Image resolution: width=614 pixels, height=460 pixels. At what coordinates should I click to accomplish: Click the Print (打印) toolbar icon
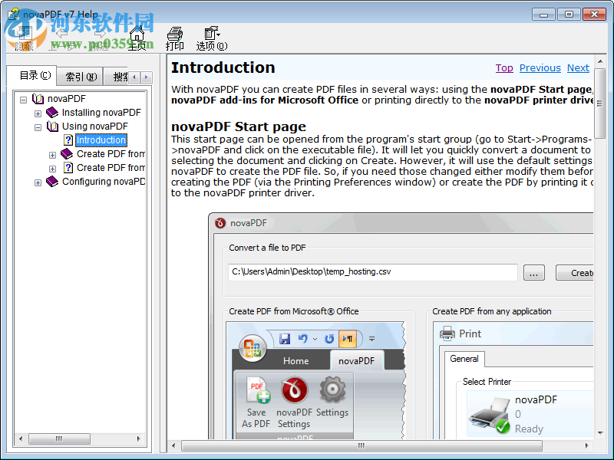point(175,38)
